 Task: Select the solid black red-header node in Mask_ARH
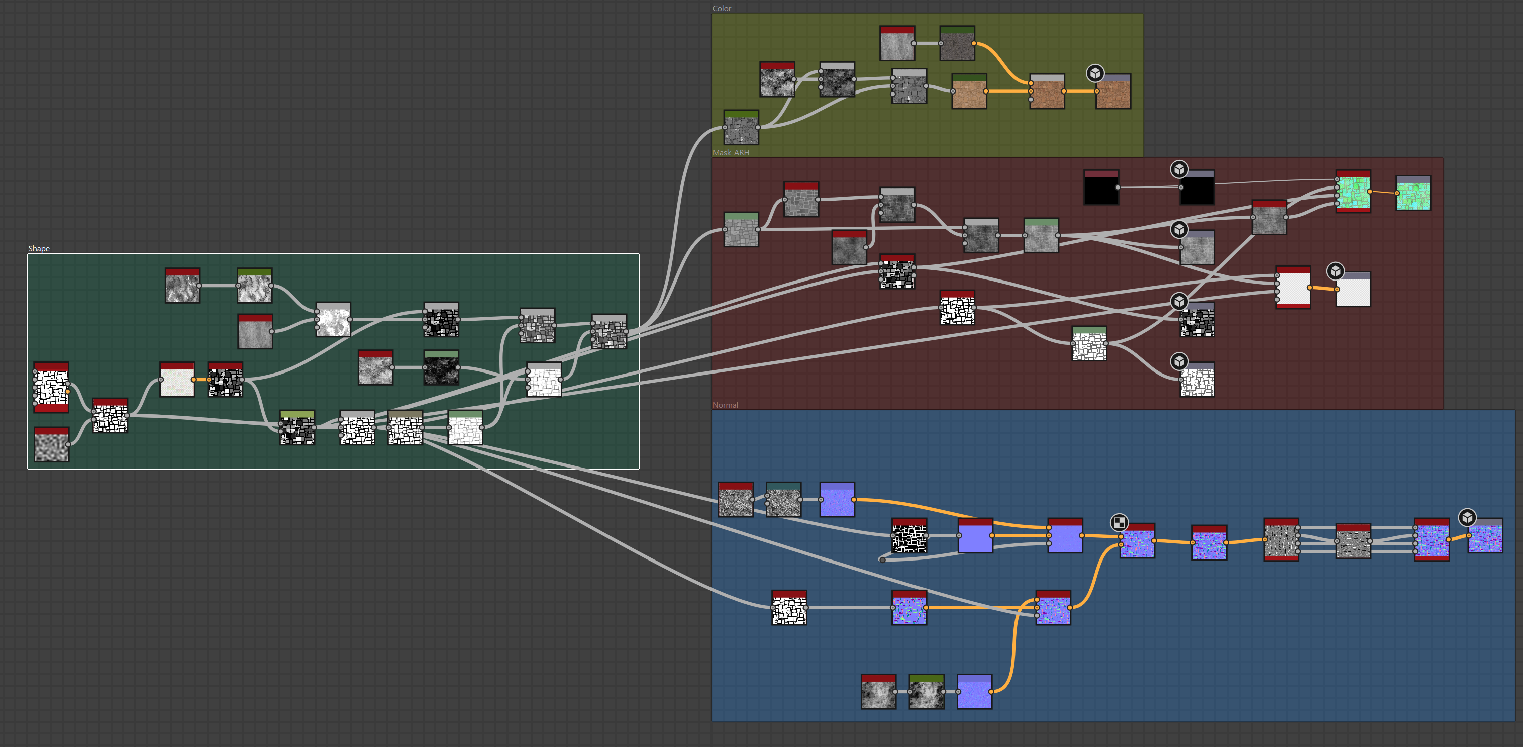[1101, 188]
